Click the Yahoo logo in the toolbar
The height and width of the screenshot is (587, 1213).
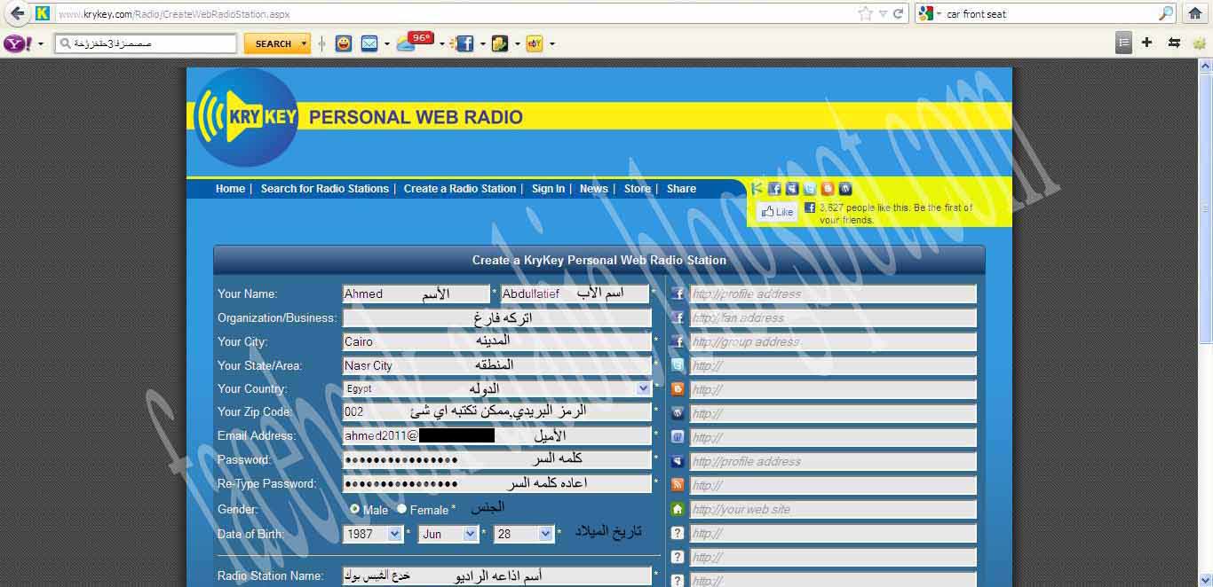[x=18, y=43]
